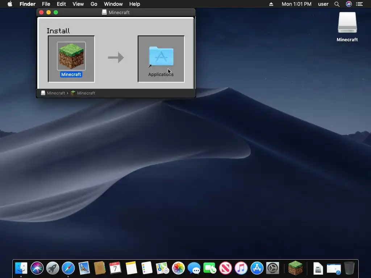Click the Applications folder shortcut
The width and height of the screenshot is (371, 278).
pyautogui.click(x=161, y=57)
